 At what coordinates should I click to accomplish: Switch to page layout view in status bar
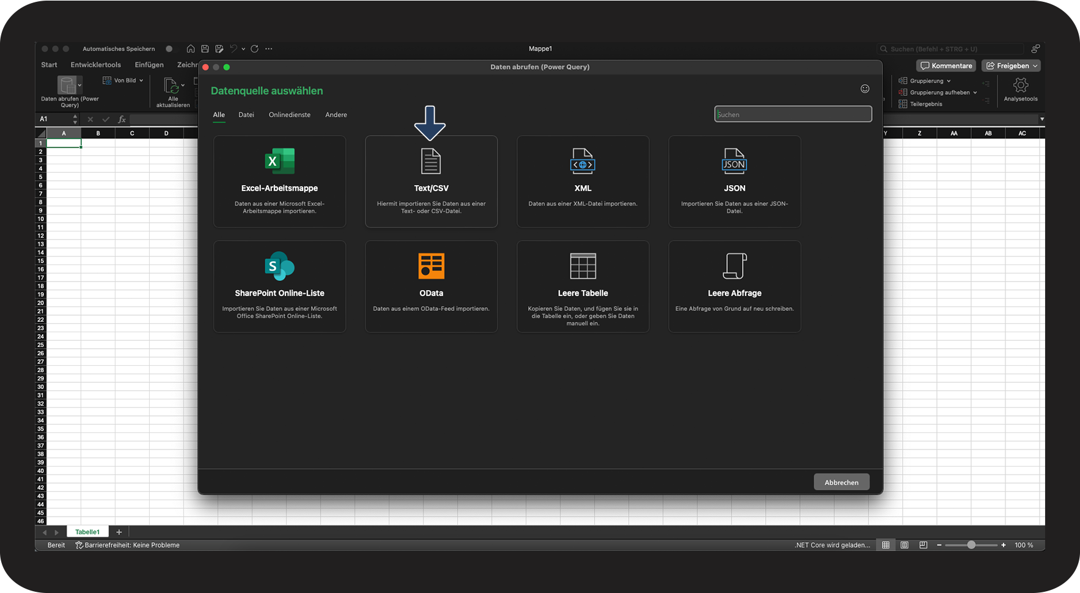(x=905, y=545)
